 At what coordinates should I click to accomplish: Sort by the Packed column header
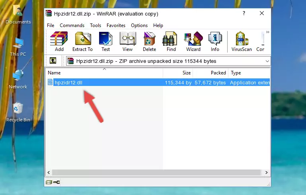coord(210,73)
